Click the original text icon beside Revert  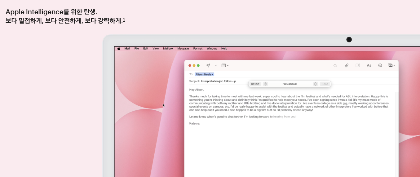tap(265, 84)
